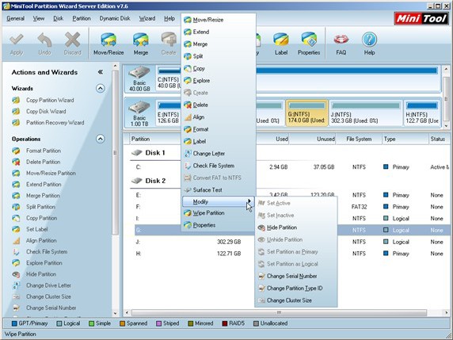Screen dimensions: 453x340
Task: Collapse the Actions and Wizards panel
Action: 101,72
